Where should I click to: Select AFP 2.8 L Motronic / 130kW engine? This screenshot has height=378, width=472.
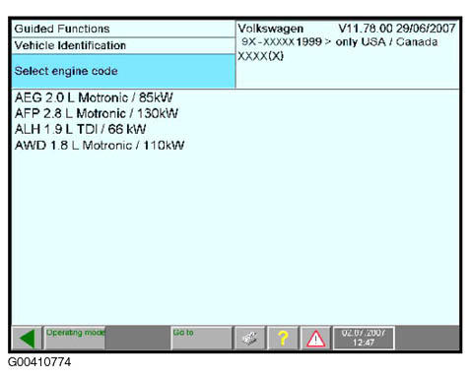tap(97, 113)
